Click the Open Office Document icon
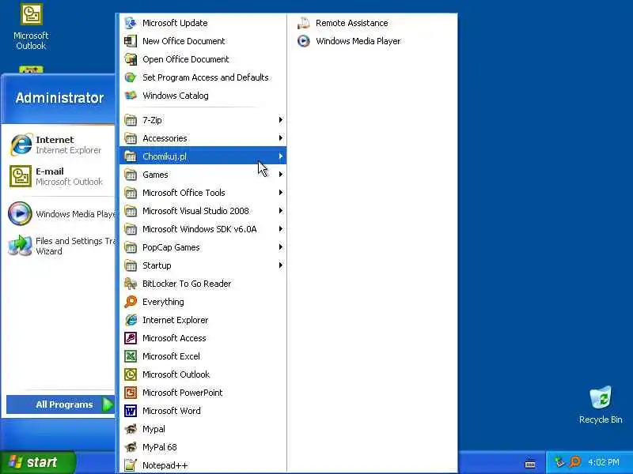The height and width of the screenshot is (474, 633). 131,59
